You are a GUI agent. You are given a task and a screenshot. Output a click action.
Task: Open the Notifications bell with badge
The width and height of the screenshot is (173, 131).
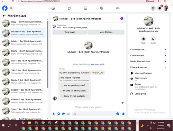160,8
